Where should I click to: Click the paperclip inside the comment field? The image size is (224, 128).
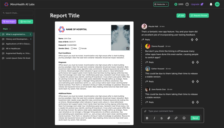[145, 111]
